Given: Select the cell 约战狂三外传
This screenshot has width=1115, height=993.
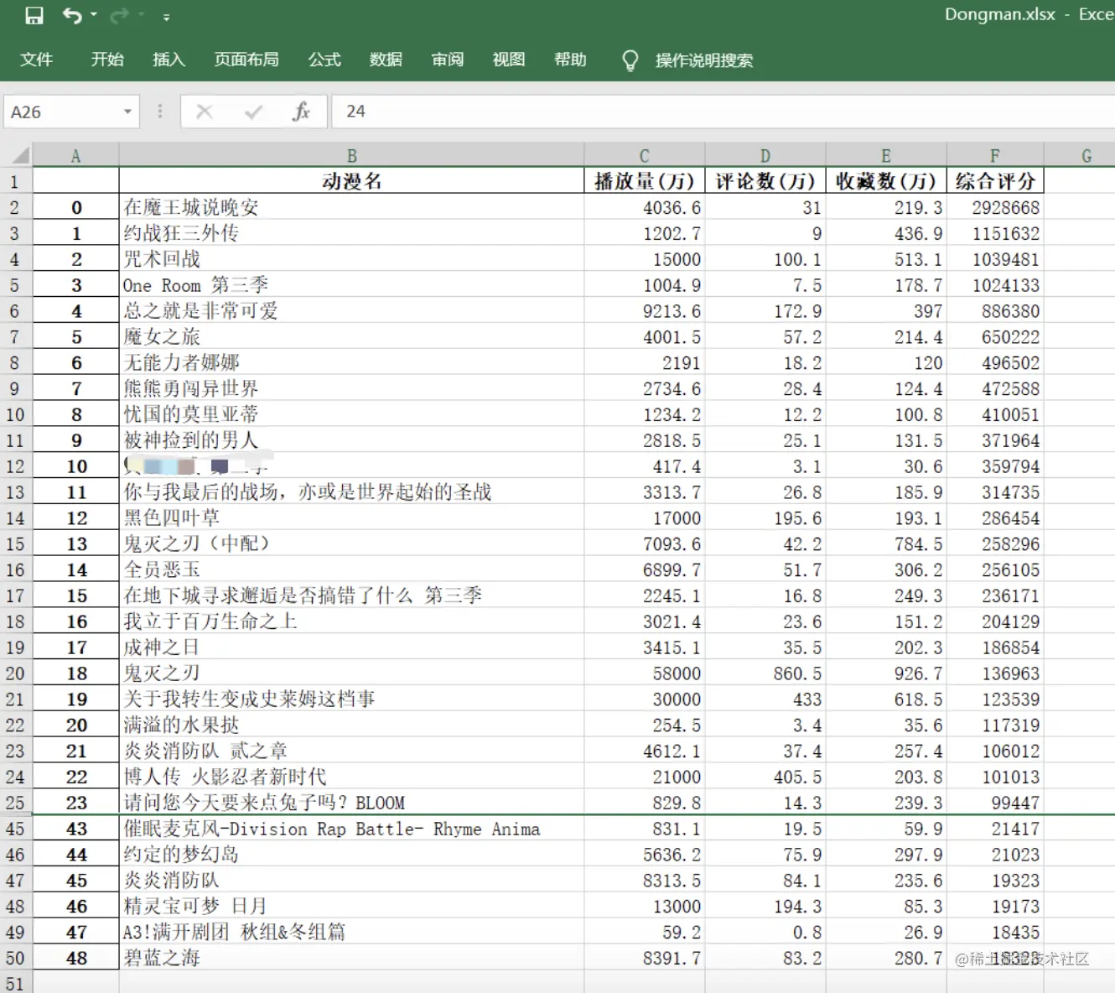Looking at the screenshot, I should [x=351, y=233].
